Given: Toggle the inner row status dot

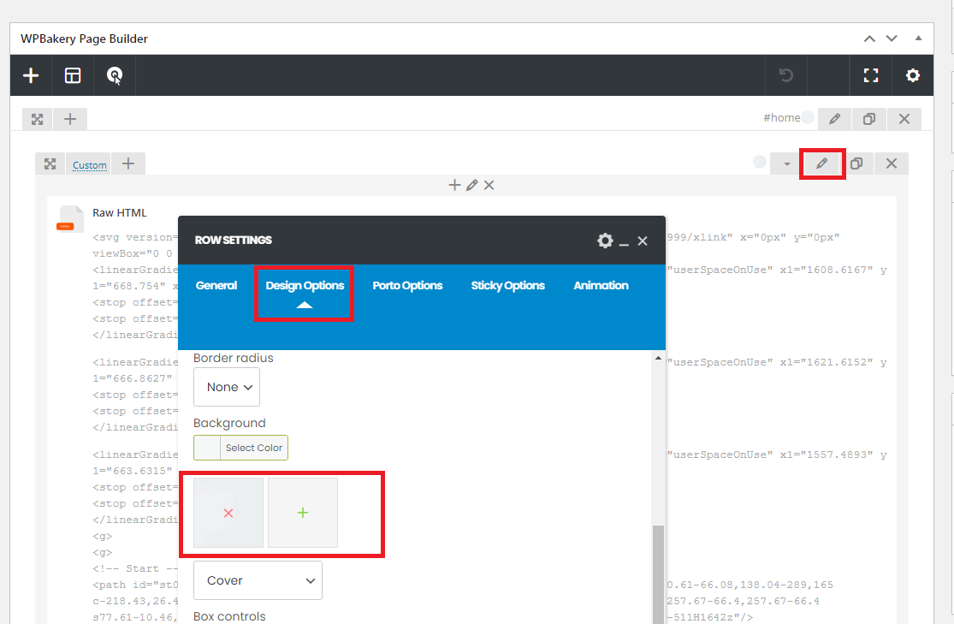Looking at the screenshot, I should (759, 162).
